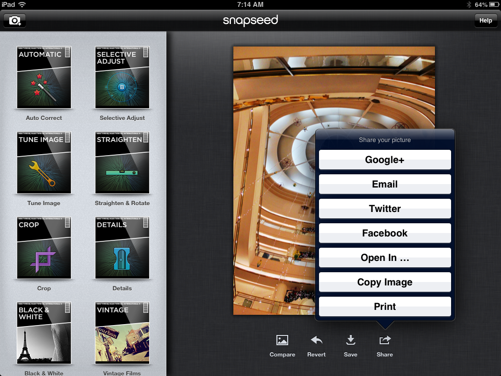Open Help in top bar
501x376 pixels.
(485, 21)
